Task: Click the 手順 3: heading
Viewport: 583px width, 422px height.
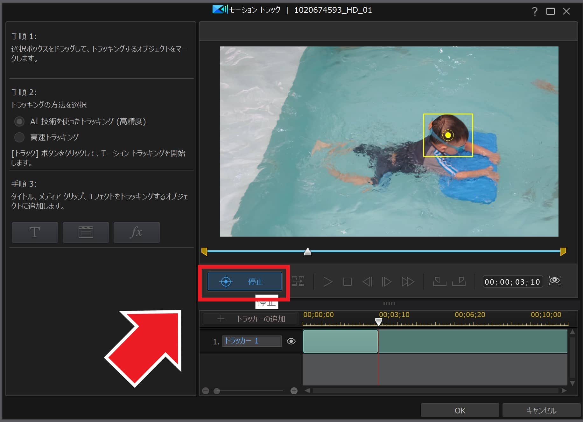Action: 24,184
